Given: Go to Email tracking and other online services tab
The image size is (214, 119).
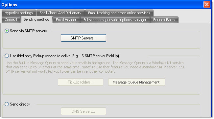Looking at the screenshot, I should 119,13.
